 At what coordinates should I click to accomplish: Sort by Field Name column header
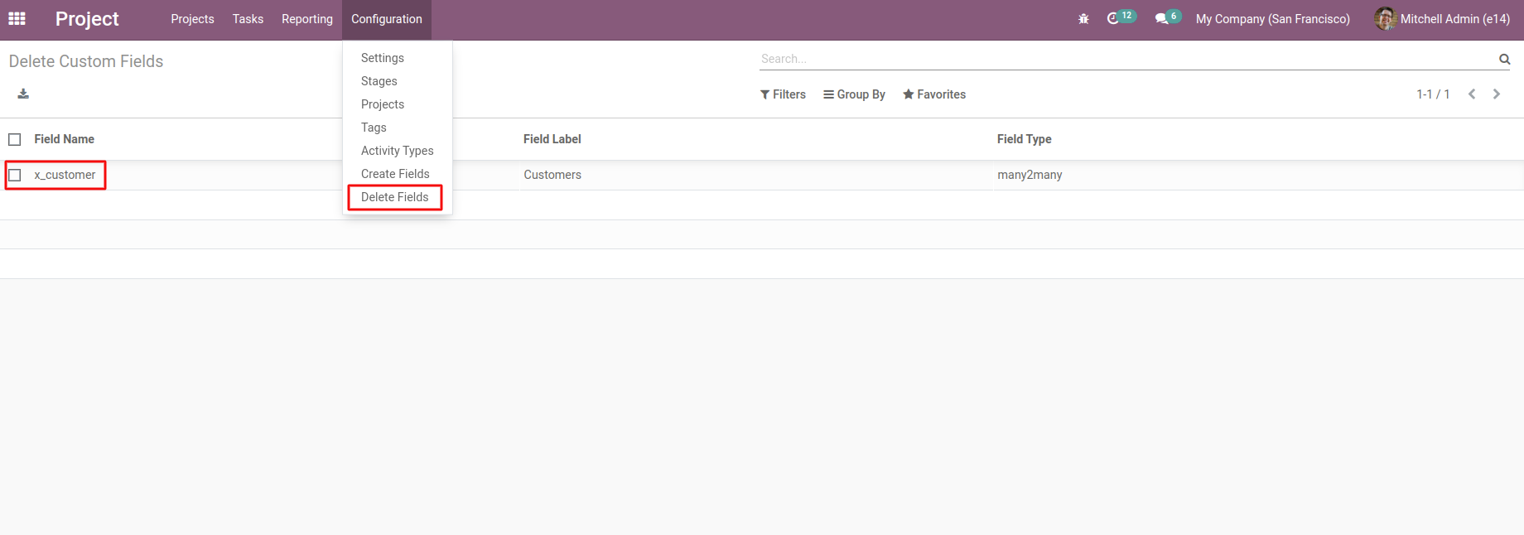(x=64, y=139)
